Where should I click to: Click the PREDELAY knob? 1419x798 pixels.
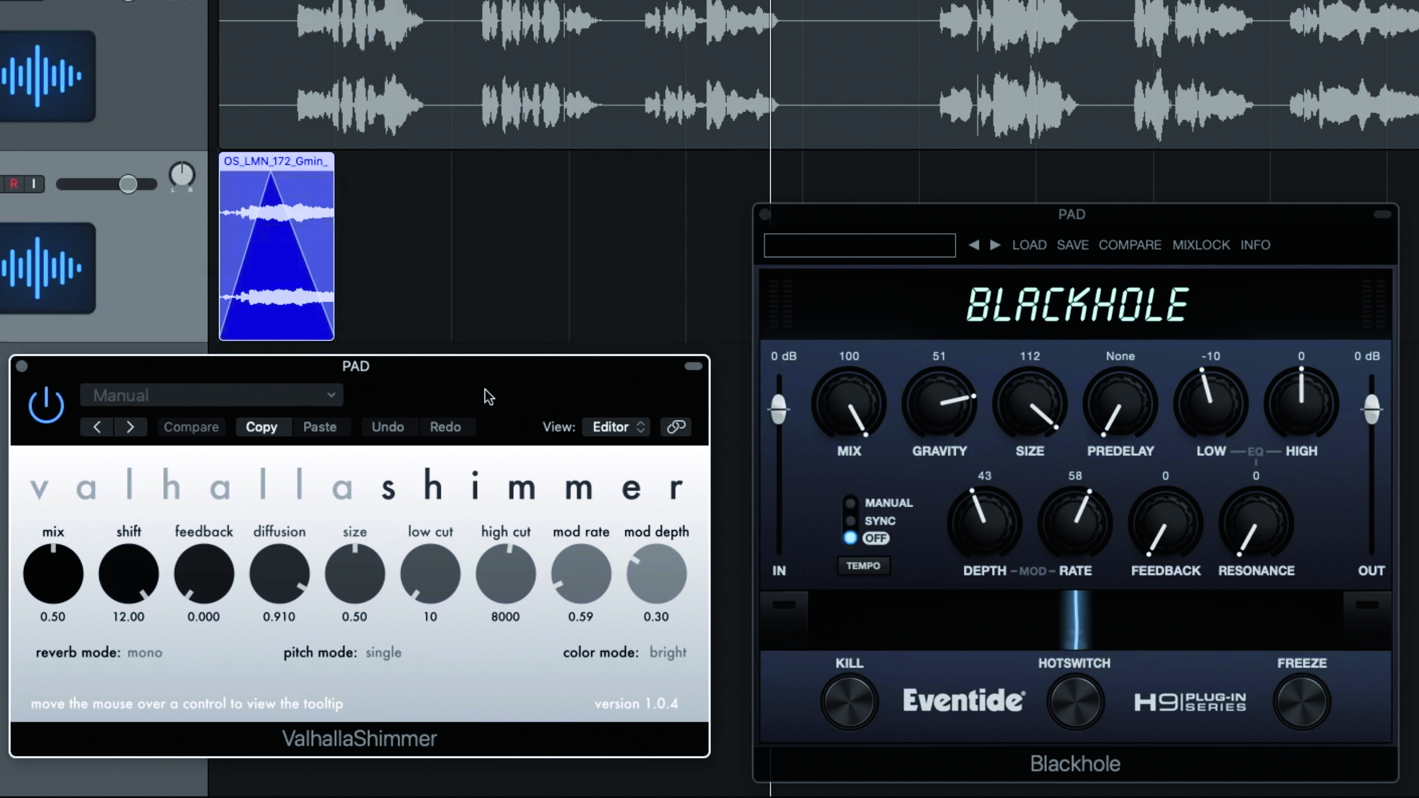[x=1120, y=405]
